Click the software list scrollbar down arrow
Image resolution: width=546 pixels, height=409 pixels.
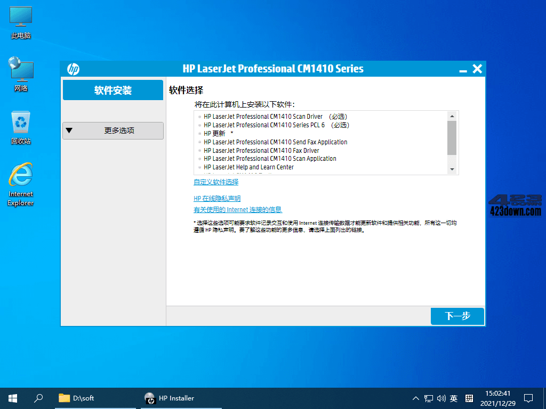tap(452, 169)
